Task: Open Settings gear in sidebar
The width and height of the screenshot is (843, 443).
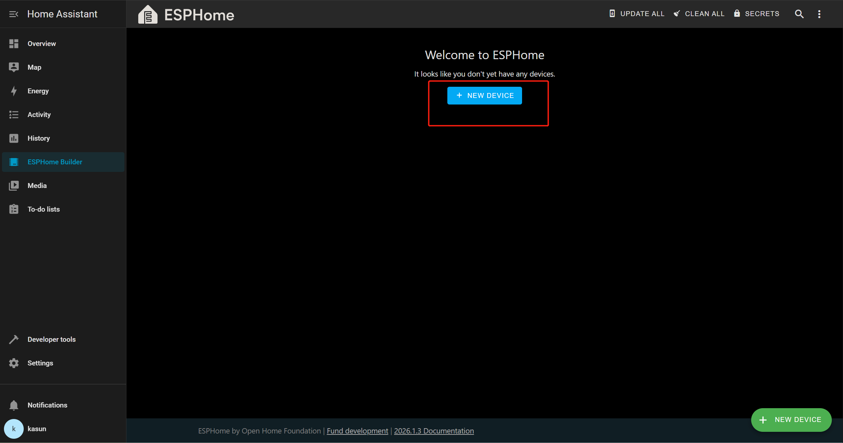Action: 14,363
